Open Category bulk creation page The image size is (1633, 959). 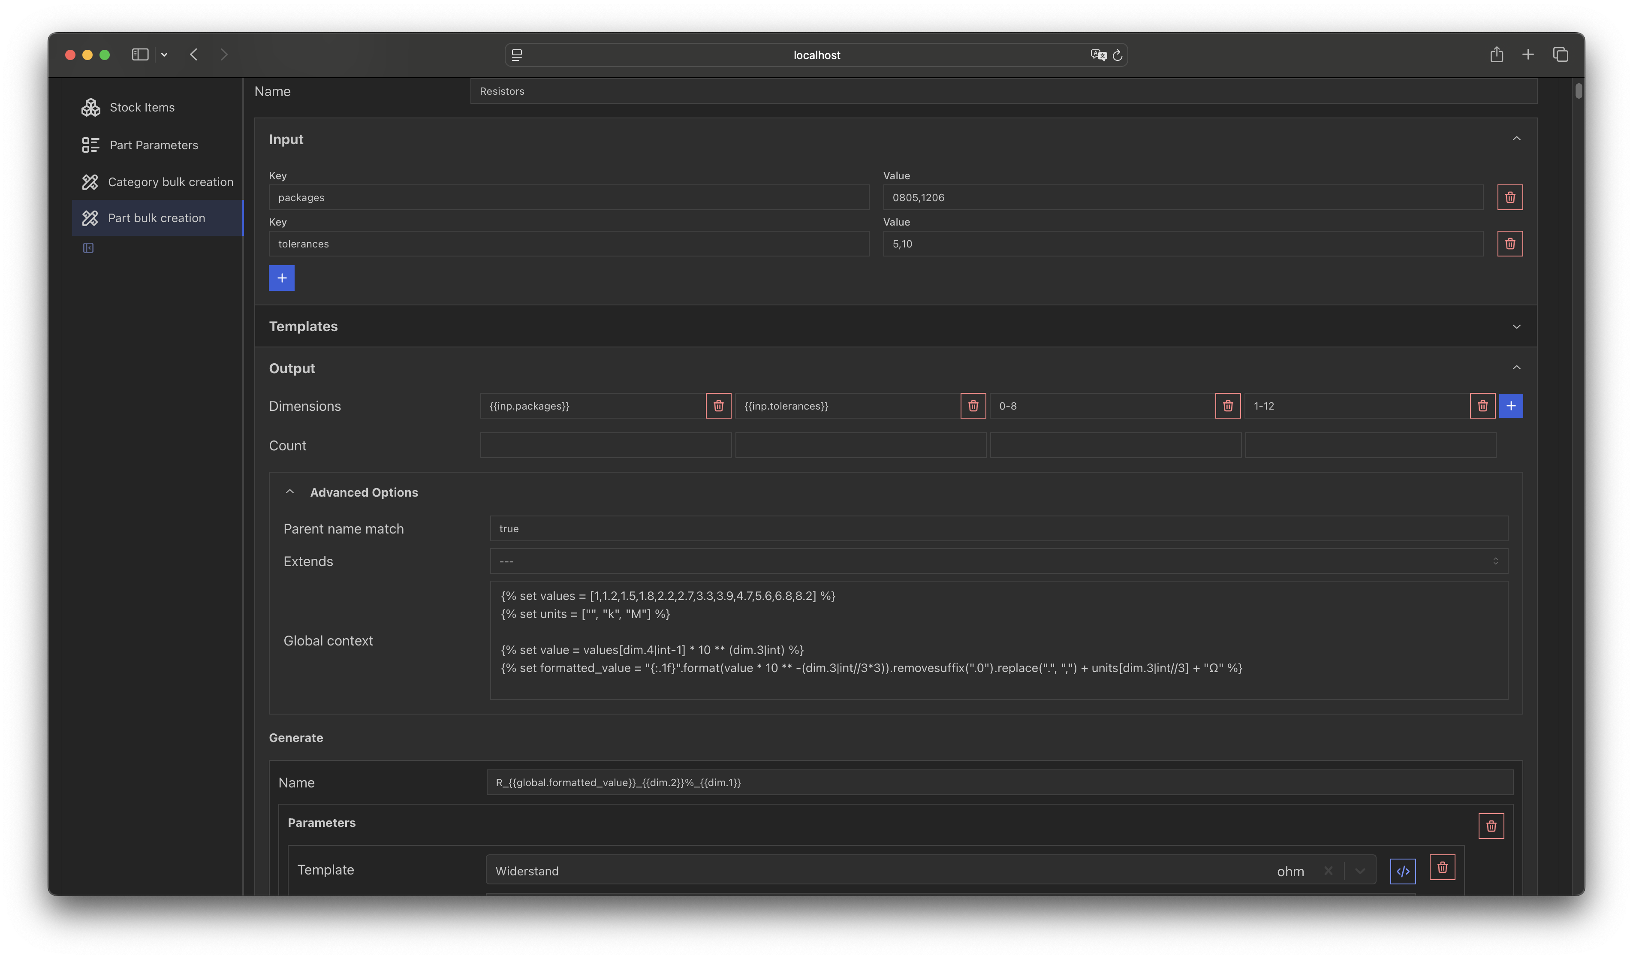click(x=170, y=182)
